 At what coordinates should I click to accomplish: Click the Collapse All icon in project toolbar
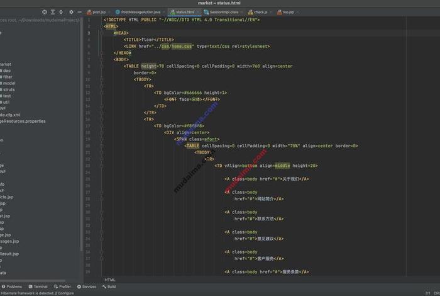tap(61, 12)
